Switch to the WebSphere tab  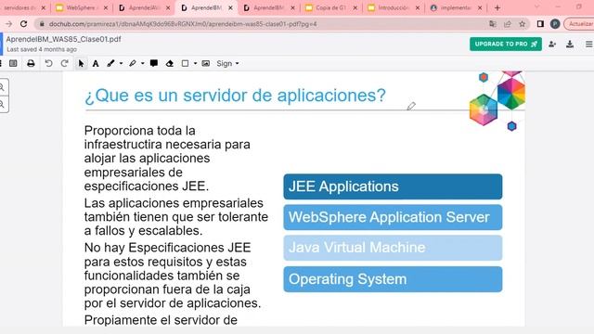coord(81,7)
